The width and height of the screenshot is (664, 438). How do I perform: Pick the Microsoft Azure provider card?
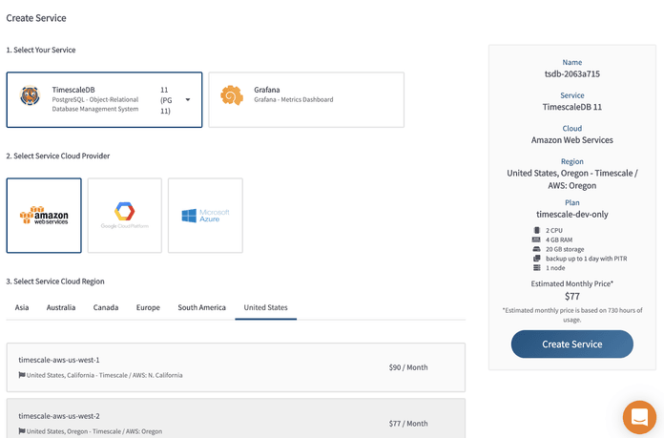[205, 216]
